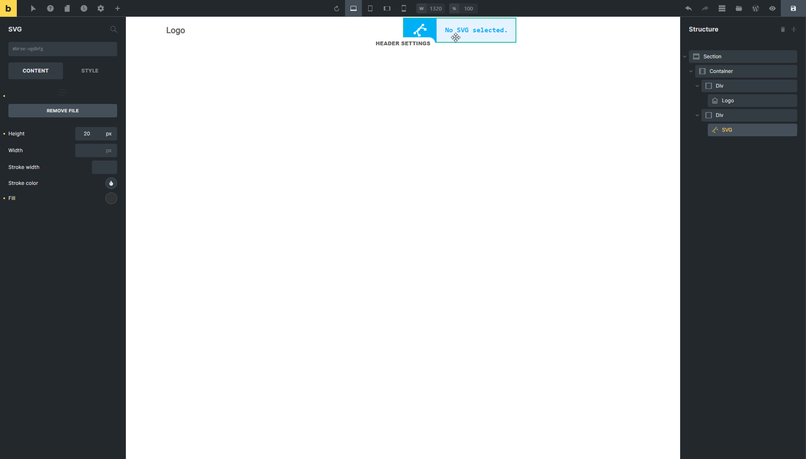Toggle the structure panel icon
This screenshot has height=459, width=806.
click(x=722, y=8)
